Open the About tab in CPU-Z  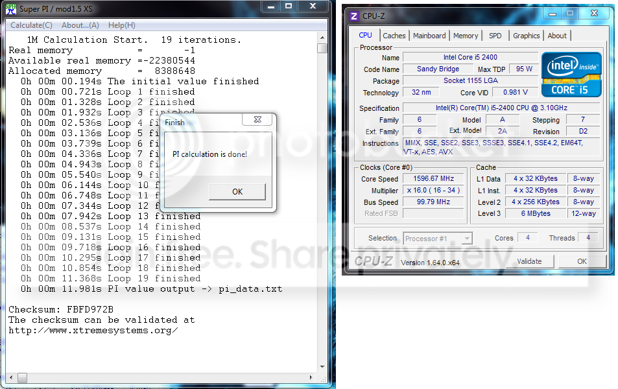click(x=557, y=36)
